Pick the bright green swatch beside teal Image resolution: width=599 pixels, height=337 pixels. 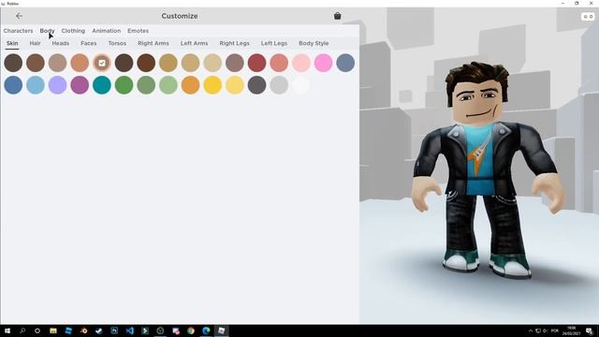124,85
